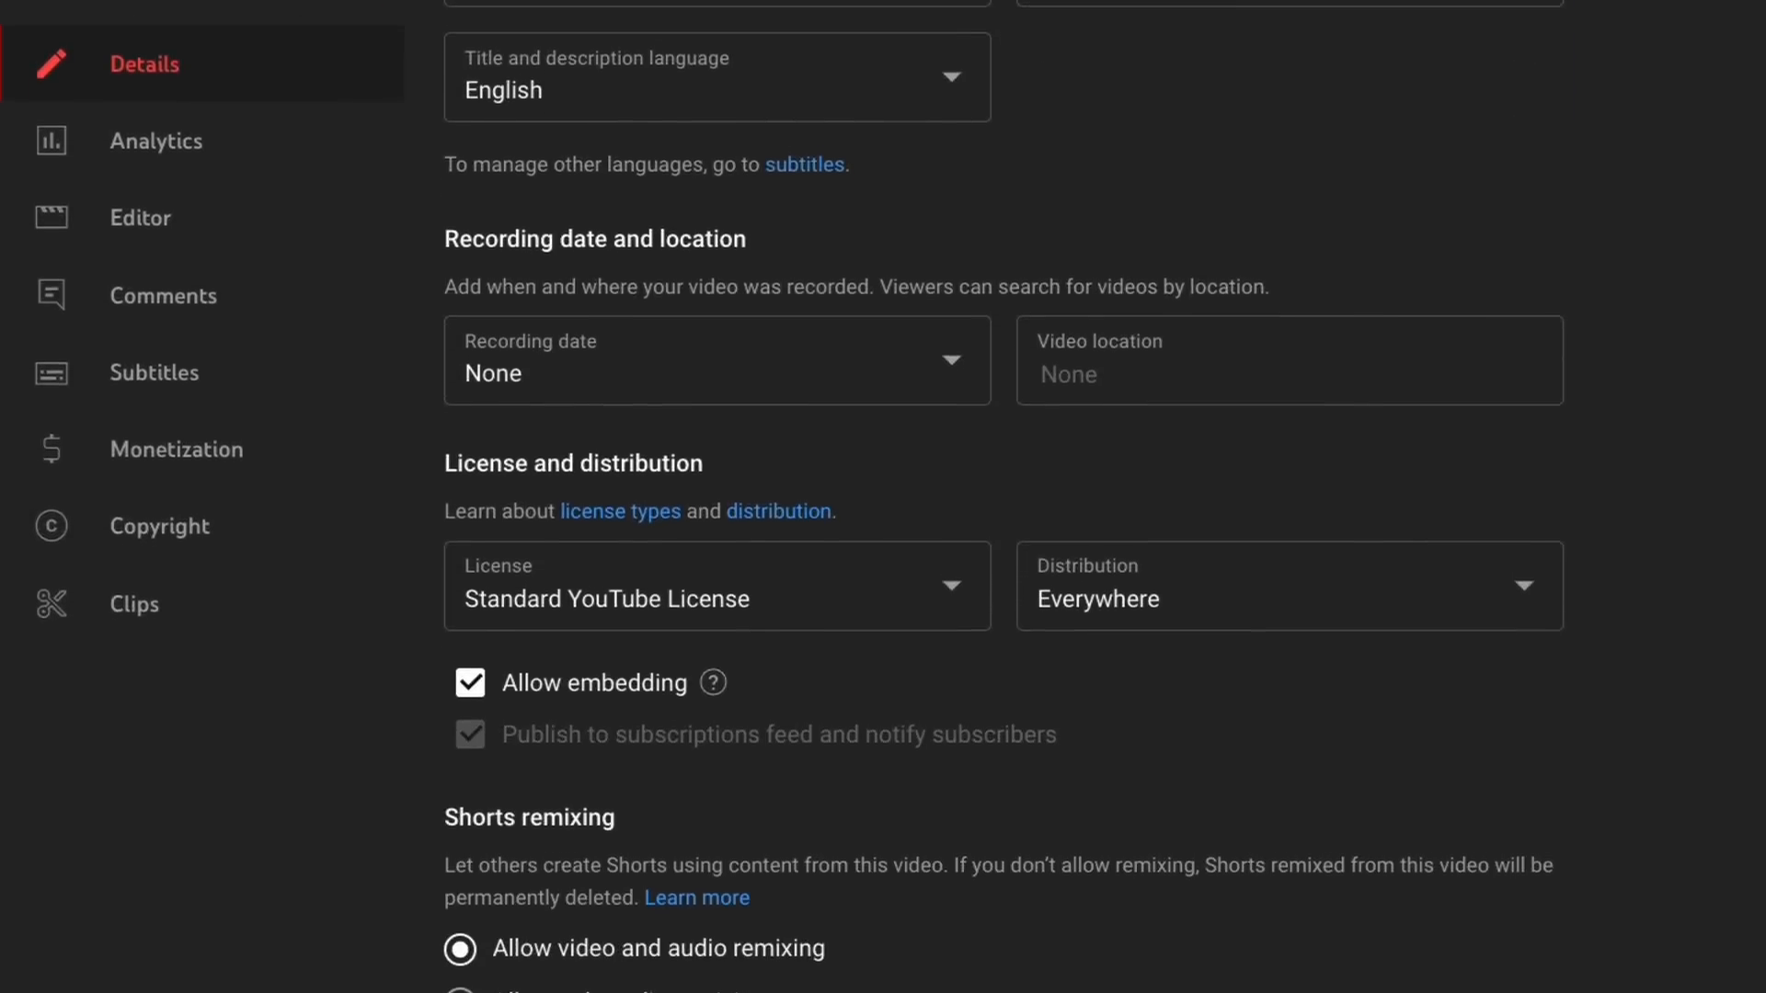
Task: Open the Editor panel
Action: click(x=141, y=217)
